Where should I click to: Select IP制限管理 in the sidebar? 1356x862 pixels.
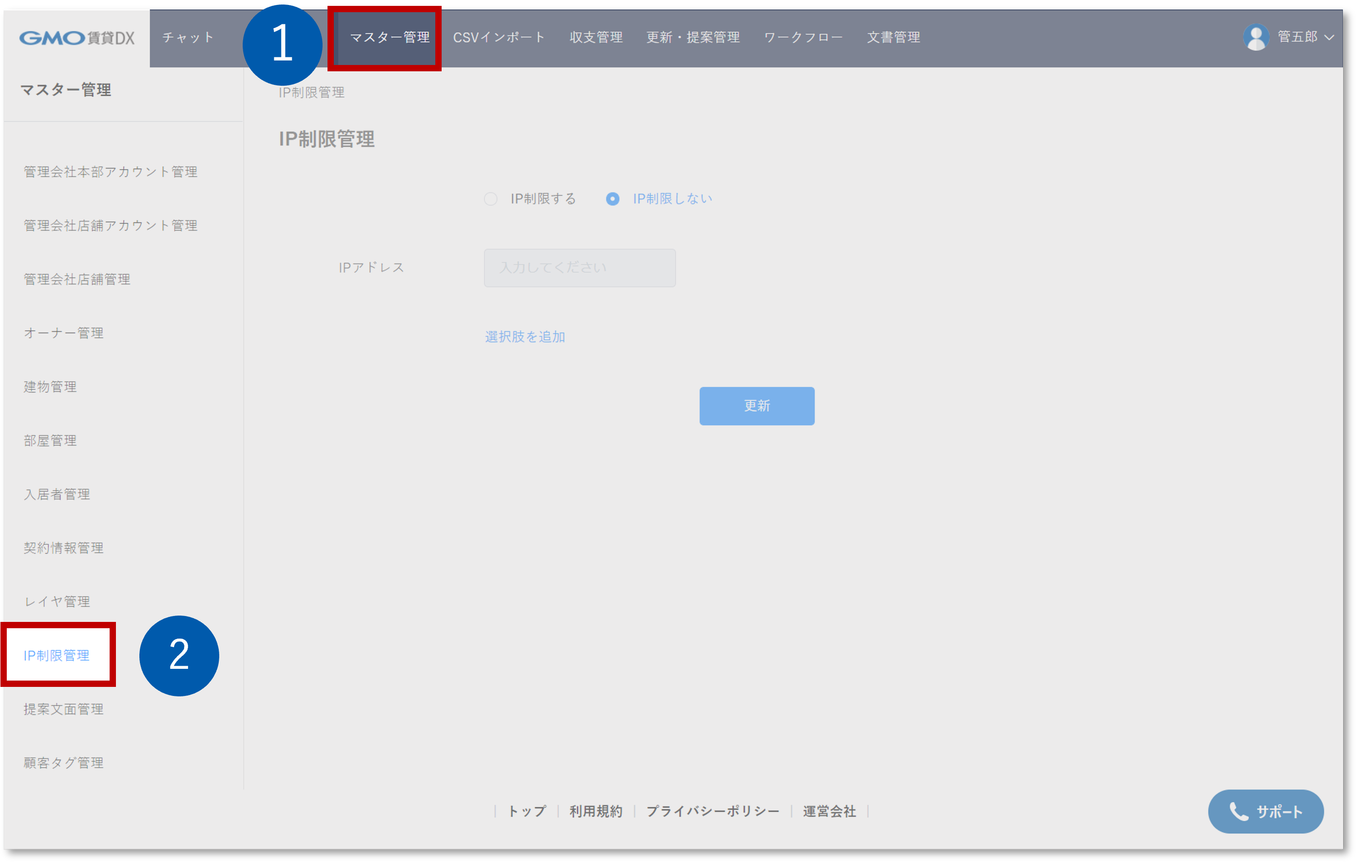point(56,655)
